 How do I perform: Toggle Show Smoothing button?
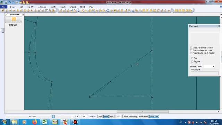[130, 117]
